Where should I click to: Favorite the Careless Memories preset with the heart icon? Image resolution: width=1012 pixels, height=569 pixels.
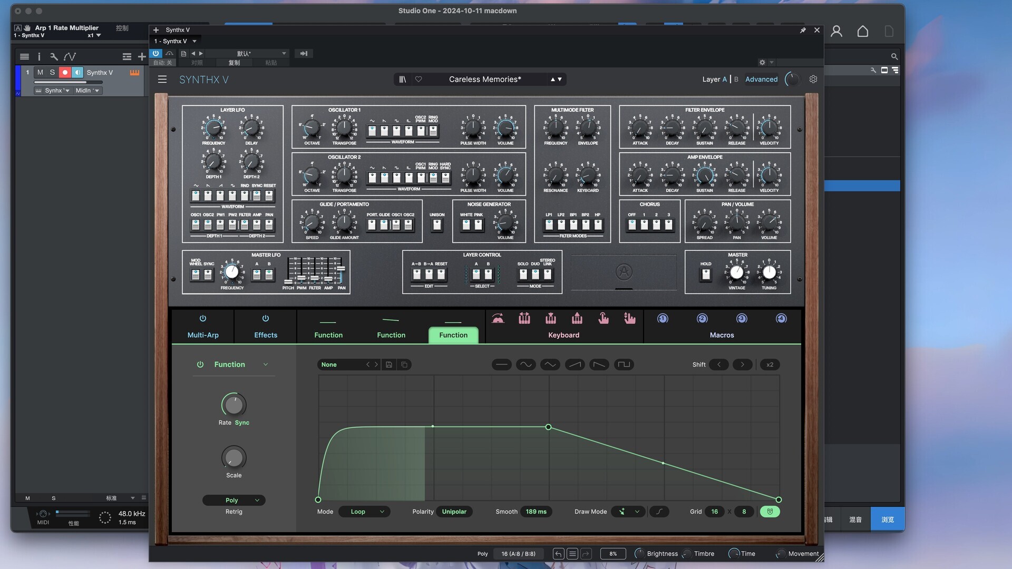coord(419,80)
